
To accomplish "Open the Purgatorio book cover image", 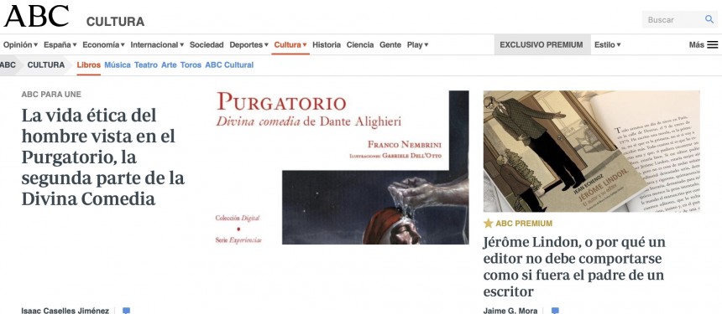I will click(342, 167).
